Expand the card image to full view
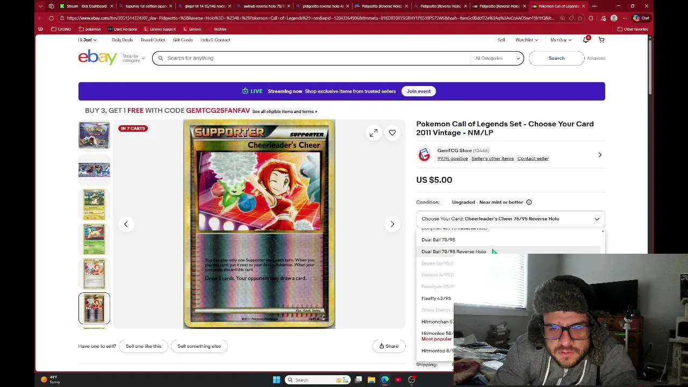 point(374,133)
